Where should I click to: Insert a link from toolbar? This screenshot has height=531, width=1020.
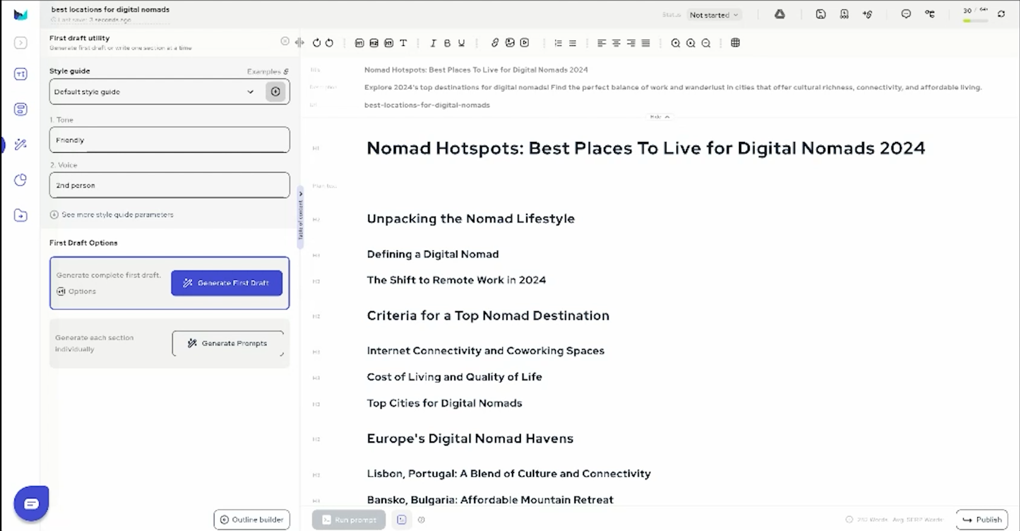[x=495, y=43]
